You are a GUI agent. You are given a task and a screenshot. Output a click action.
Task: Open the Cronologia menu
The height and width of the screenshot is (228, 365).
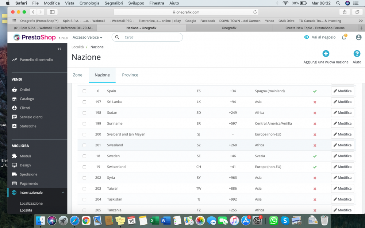click(x=89, y=3)
